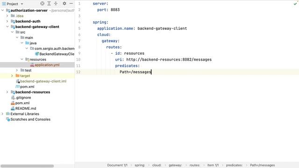Click 'Item 1/1' breadcrumb

(213, 165)
